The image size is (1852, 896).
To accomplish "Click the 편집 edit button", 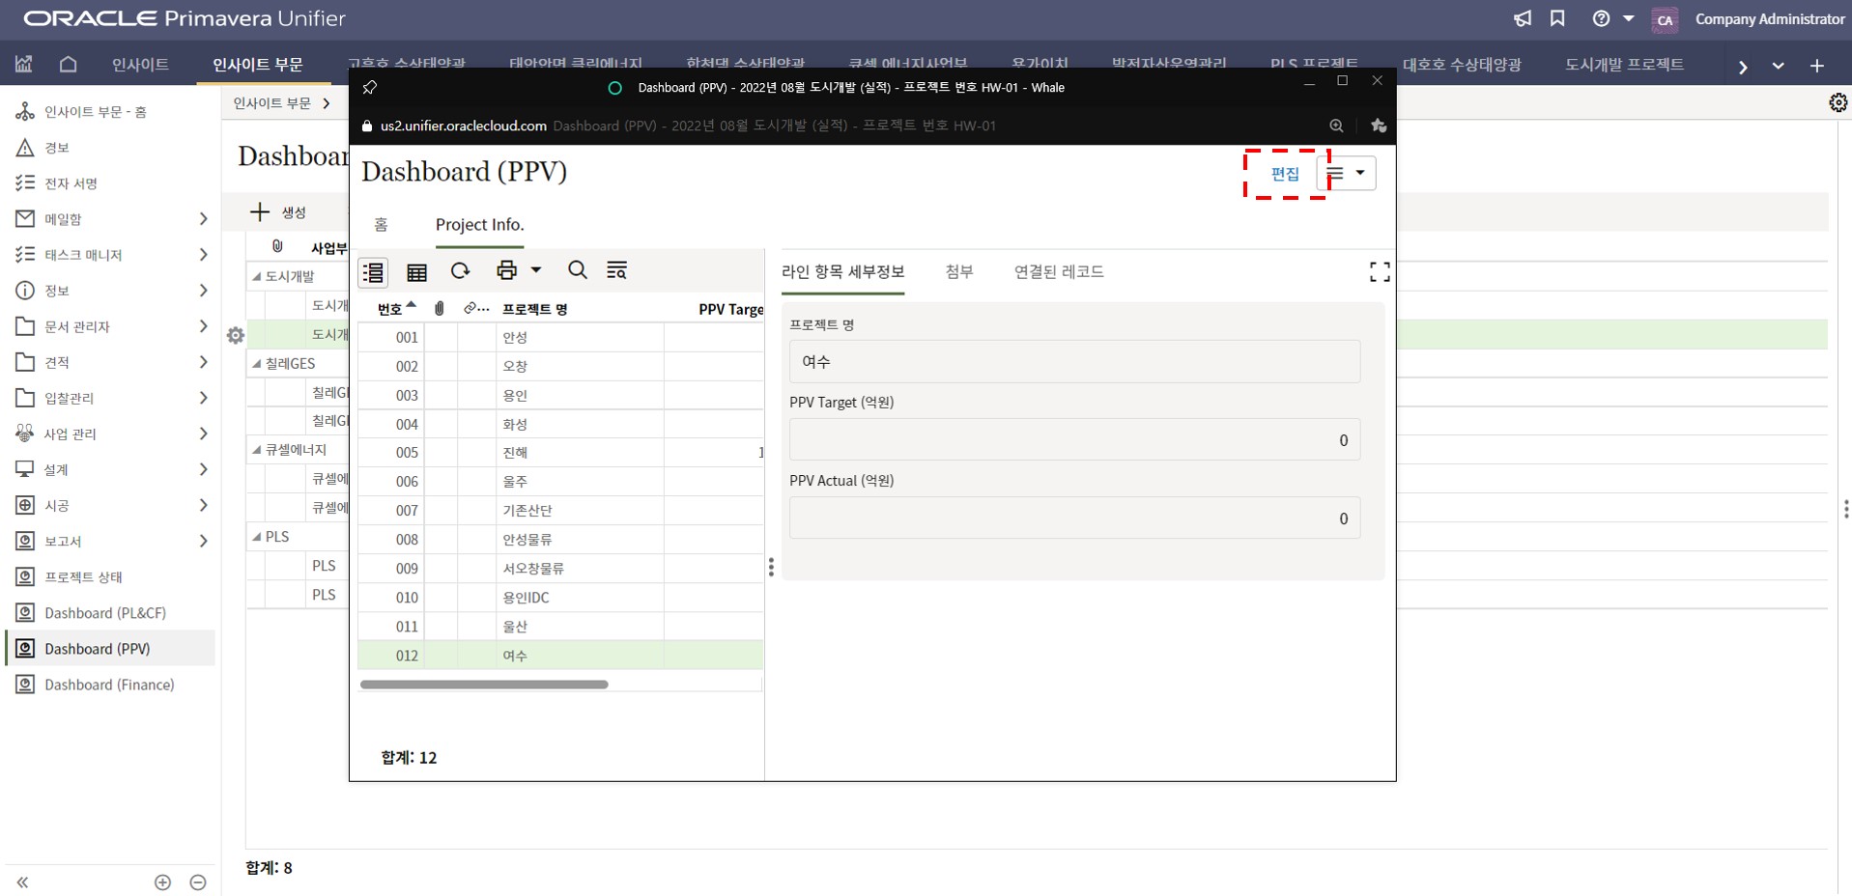I will tap(1284, 174).
